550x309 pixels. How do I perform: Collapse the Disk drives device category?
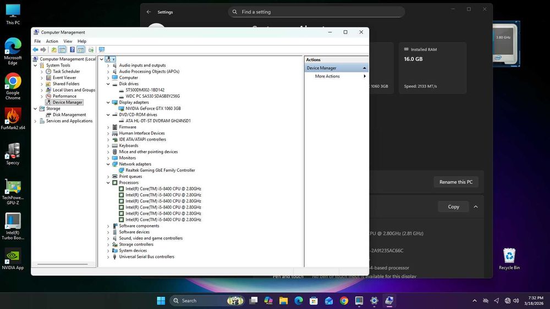click(108, 84)
